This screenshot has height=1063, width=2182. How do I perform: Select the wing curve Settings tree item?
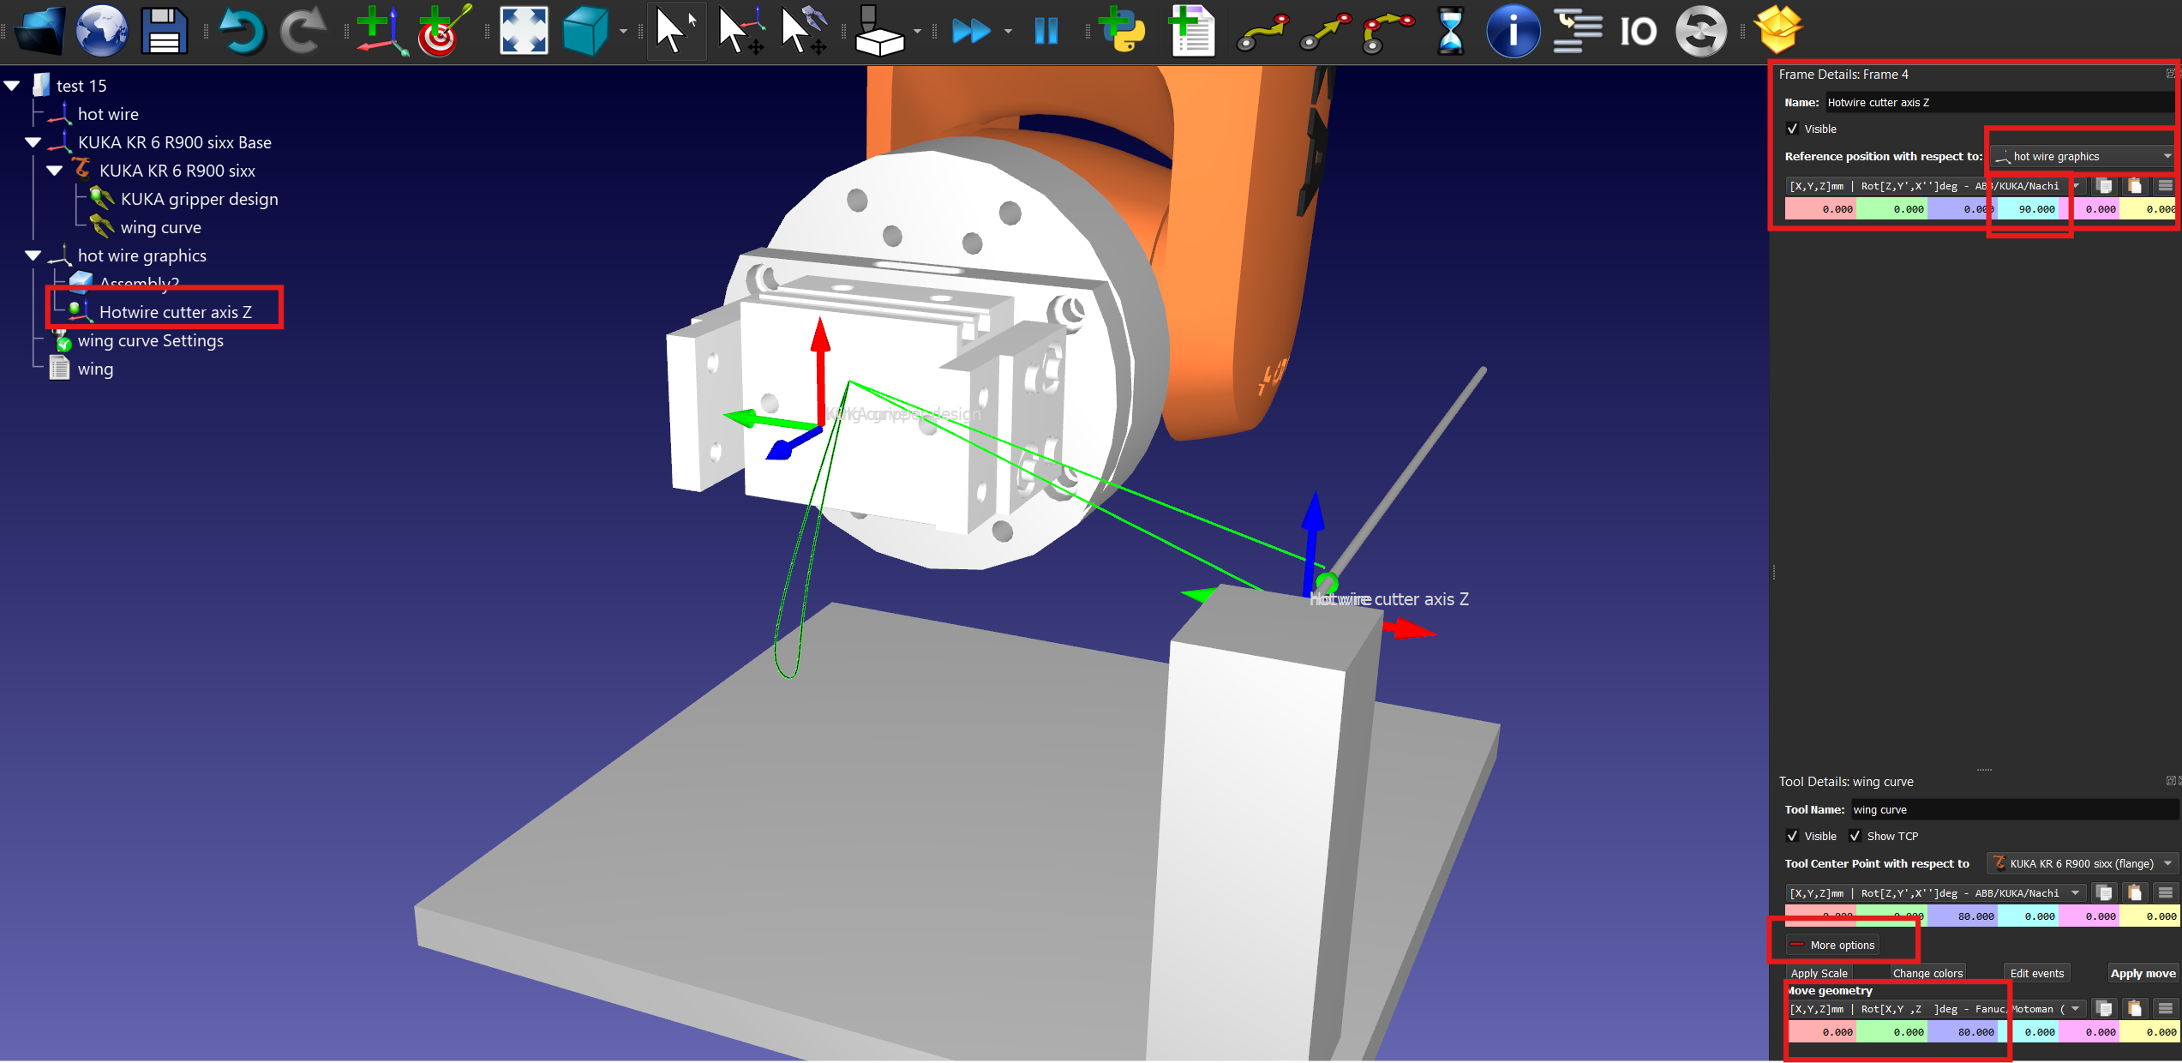(x=150, y=341)
